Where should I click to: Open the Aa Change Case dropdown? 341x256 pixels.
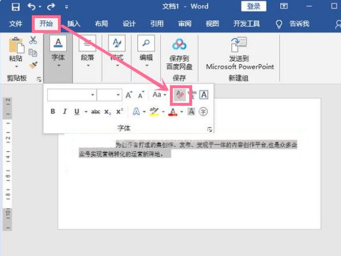point(159,94)
